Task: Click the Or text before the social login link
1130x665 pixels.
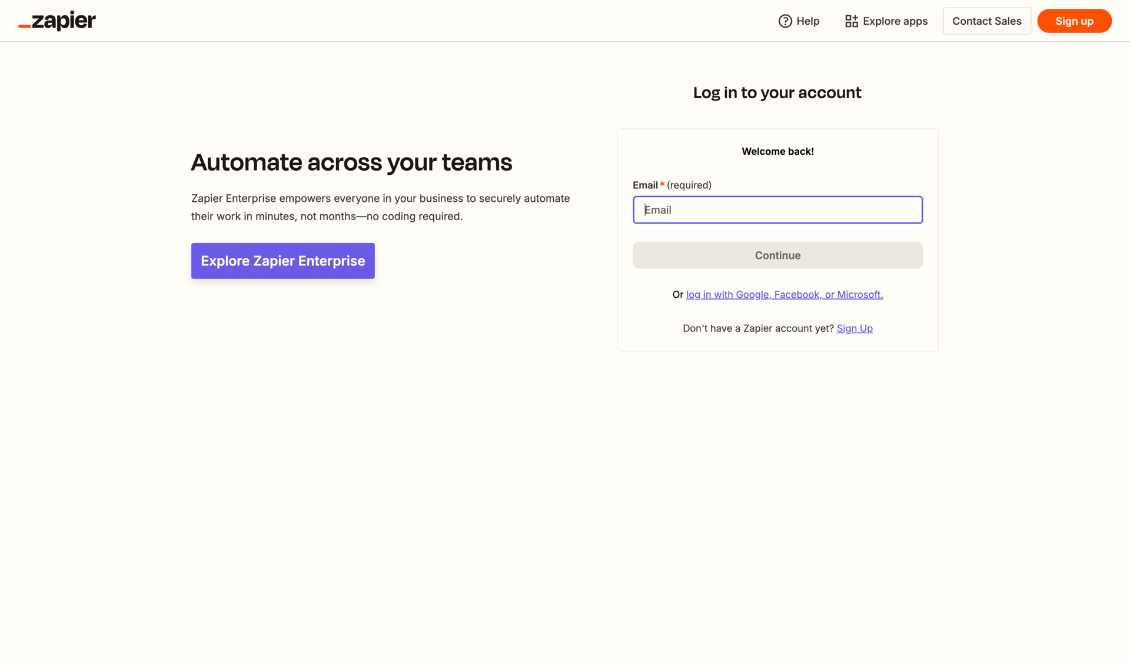Action: tap(678, 294)
